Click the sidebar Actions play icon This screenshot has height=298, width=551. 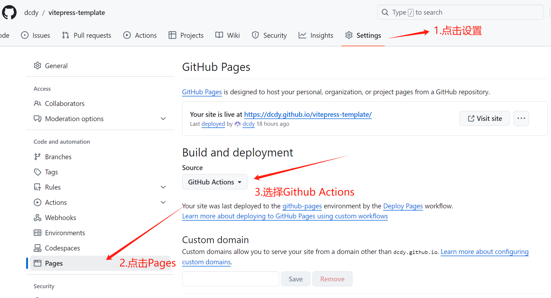pos(38,202)
